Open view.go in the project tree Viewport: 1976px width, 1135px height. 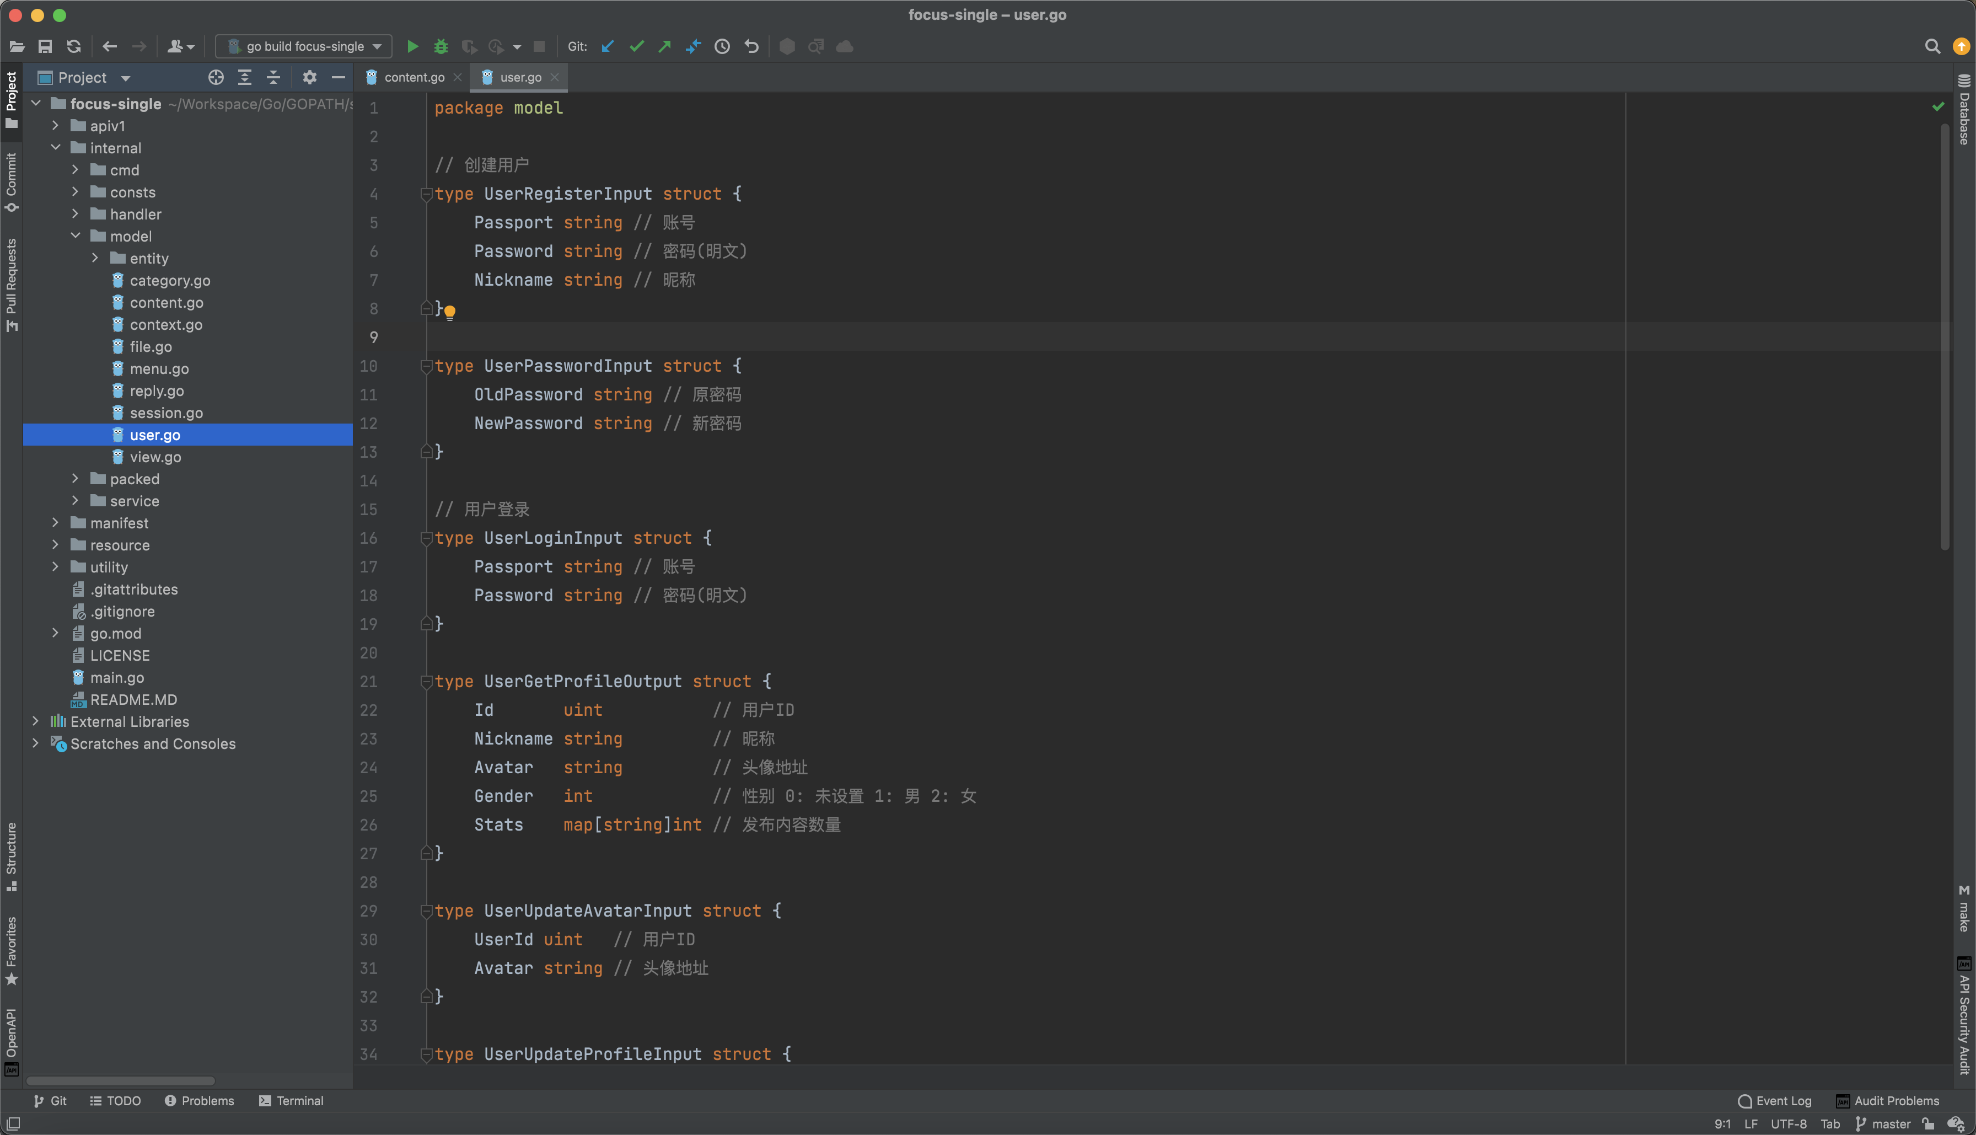(155, 457)
